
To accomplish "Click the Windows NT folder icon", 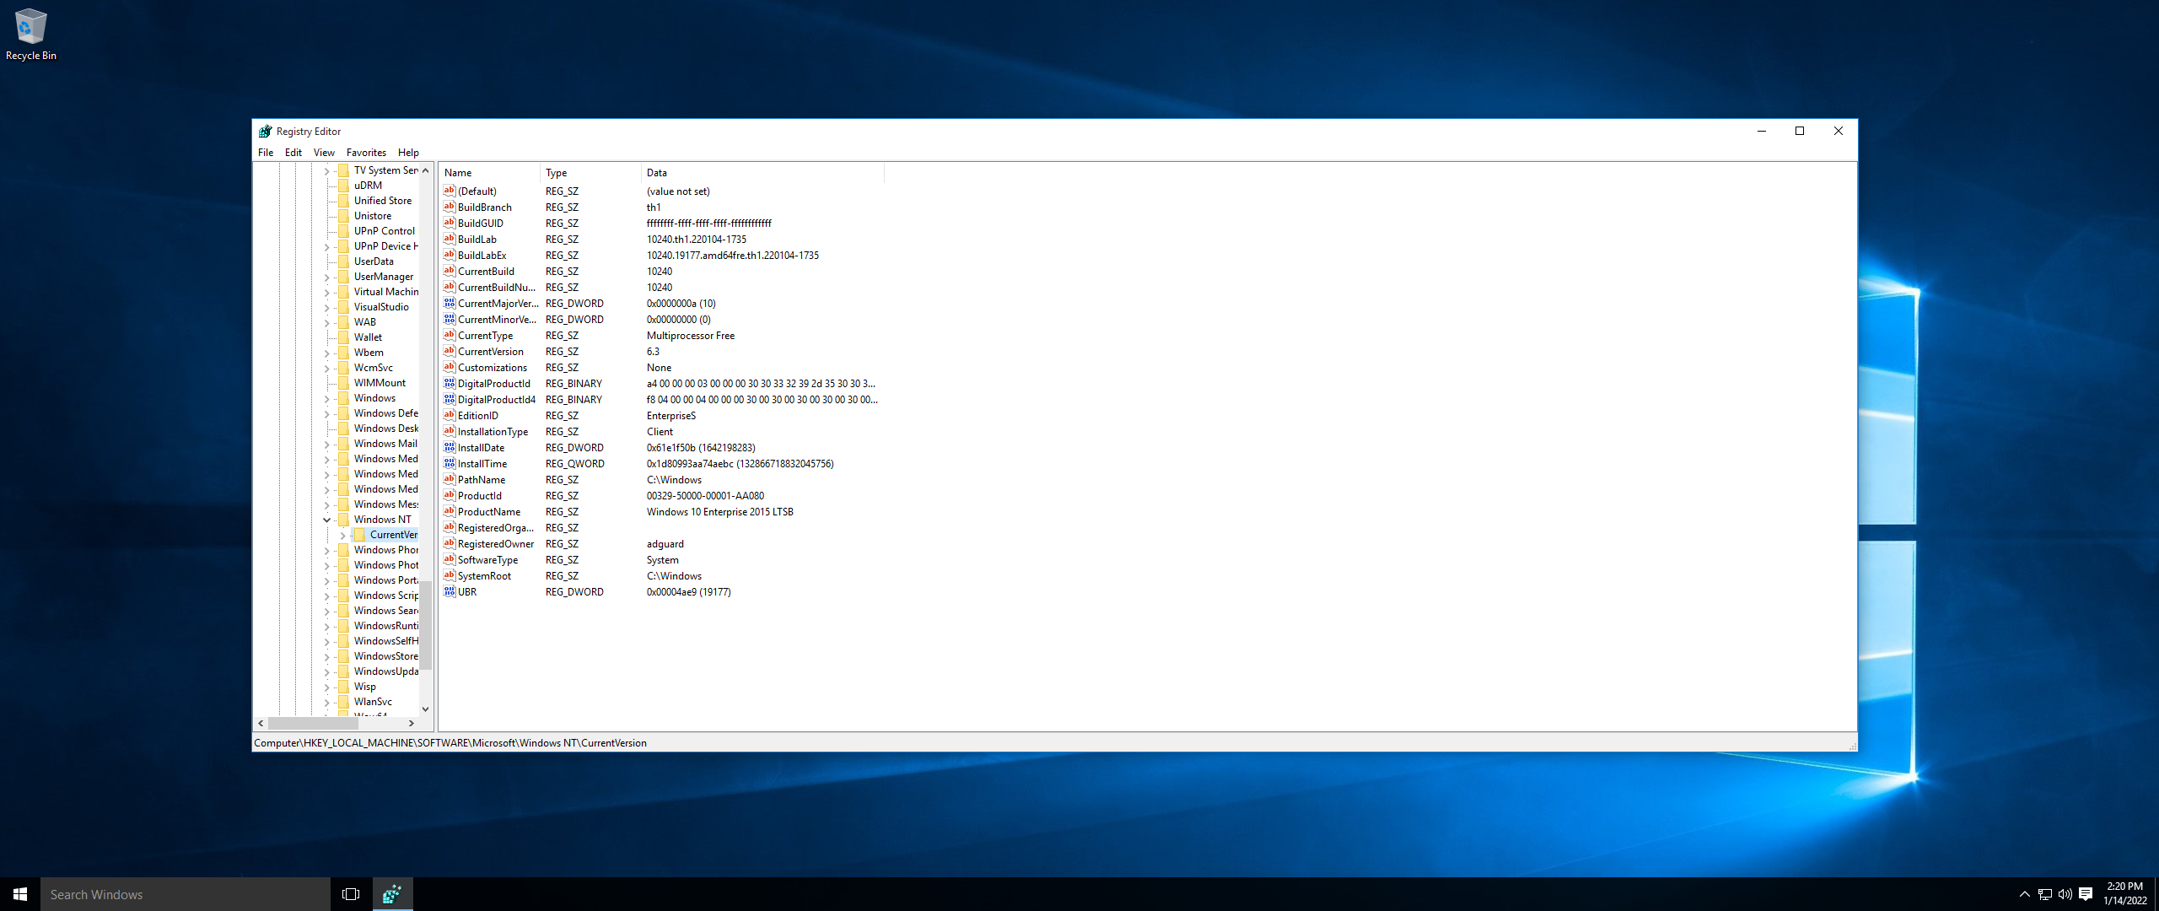I will point(344,520).
